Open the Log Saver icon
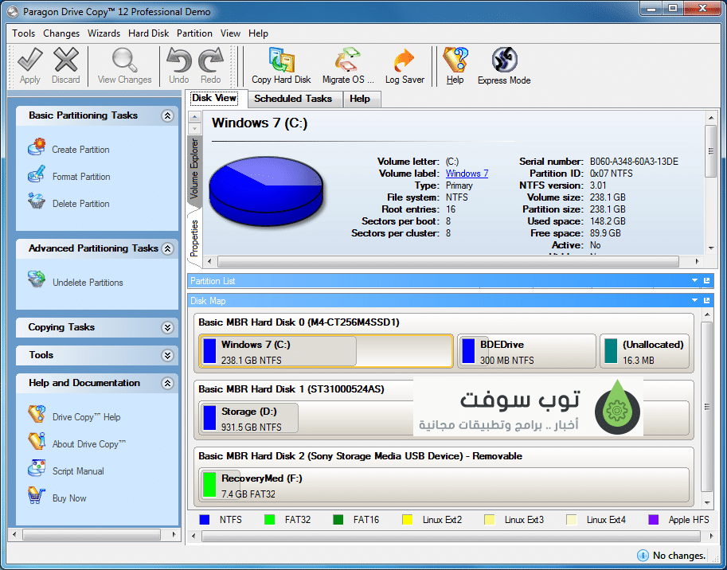 405,61
